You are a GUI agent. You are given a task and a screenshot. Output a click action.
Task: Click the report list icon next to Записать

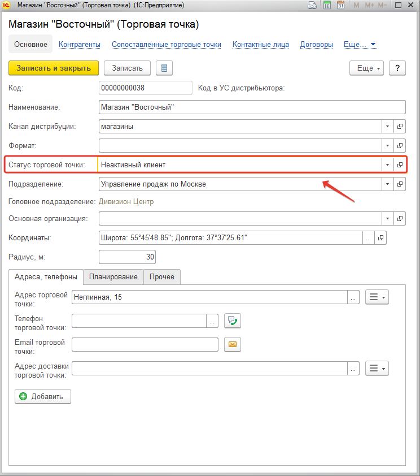(x=164, y=68)
